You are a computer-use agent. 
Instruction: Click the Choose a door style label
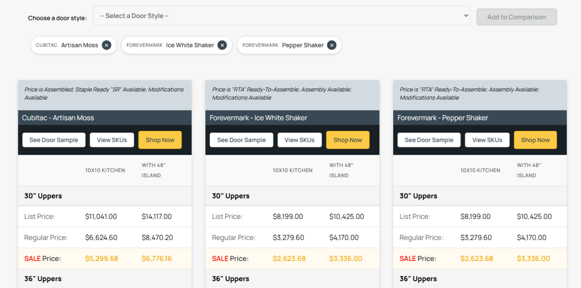point(58,18)
